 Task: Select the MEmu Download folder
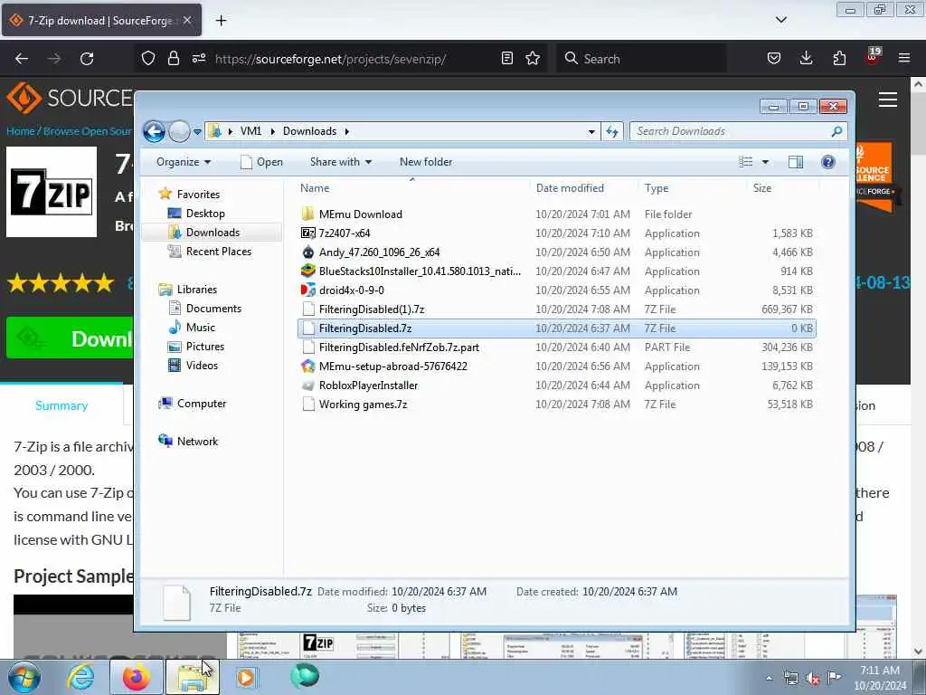tap(556, 214)
